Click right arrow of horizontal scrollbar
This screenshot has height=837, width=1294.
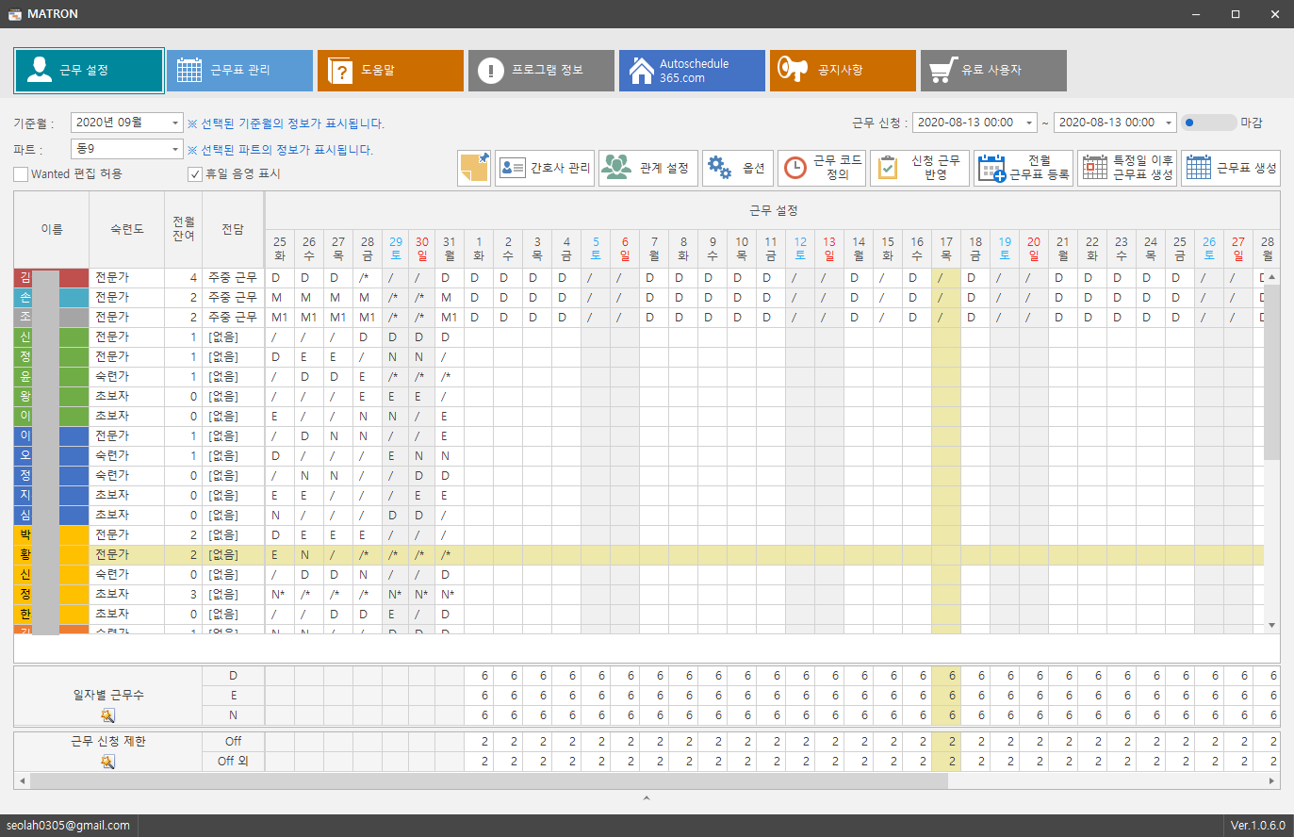tap(1272, 781)
